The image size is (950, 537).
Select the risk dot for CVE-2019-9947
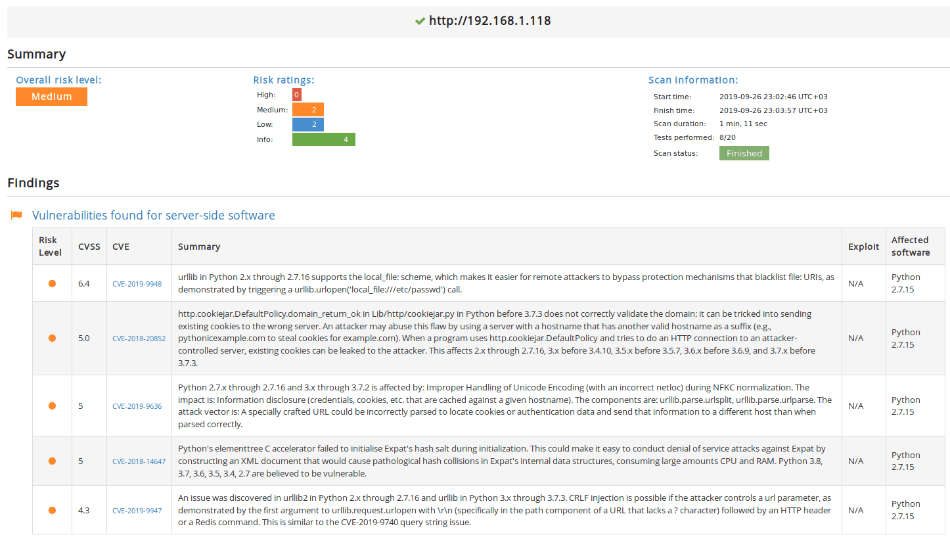[x=52, y=509]
